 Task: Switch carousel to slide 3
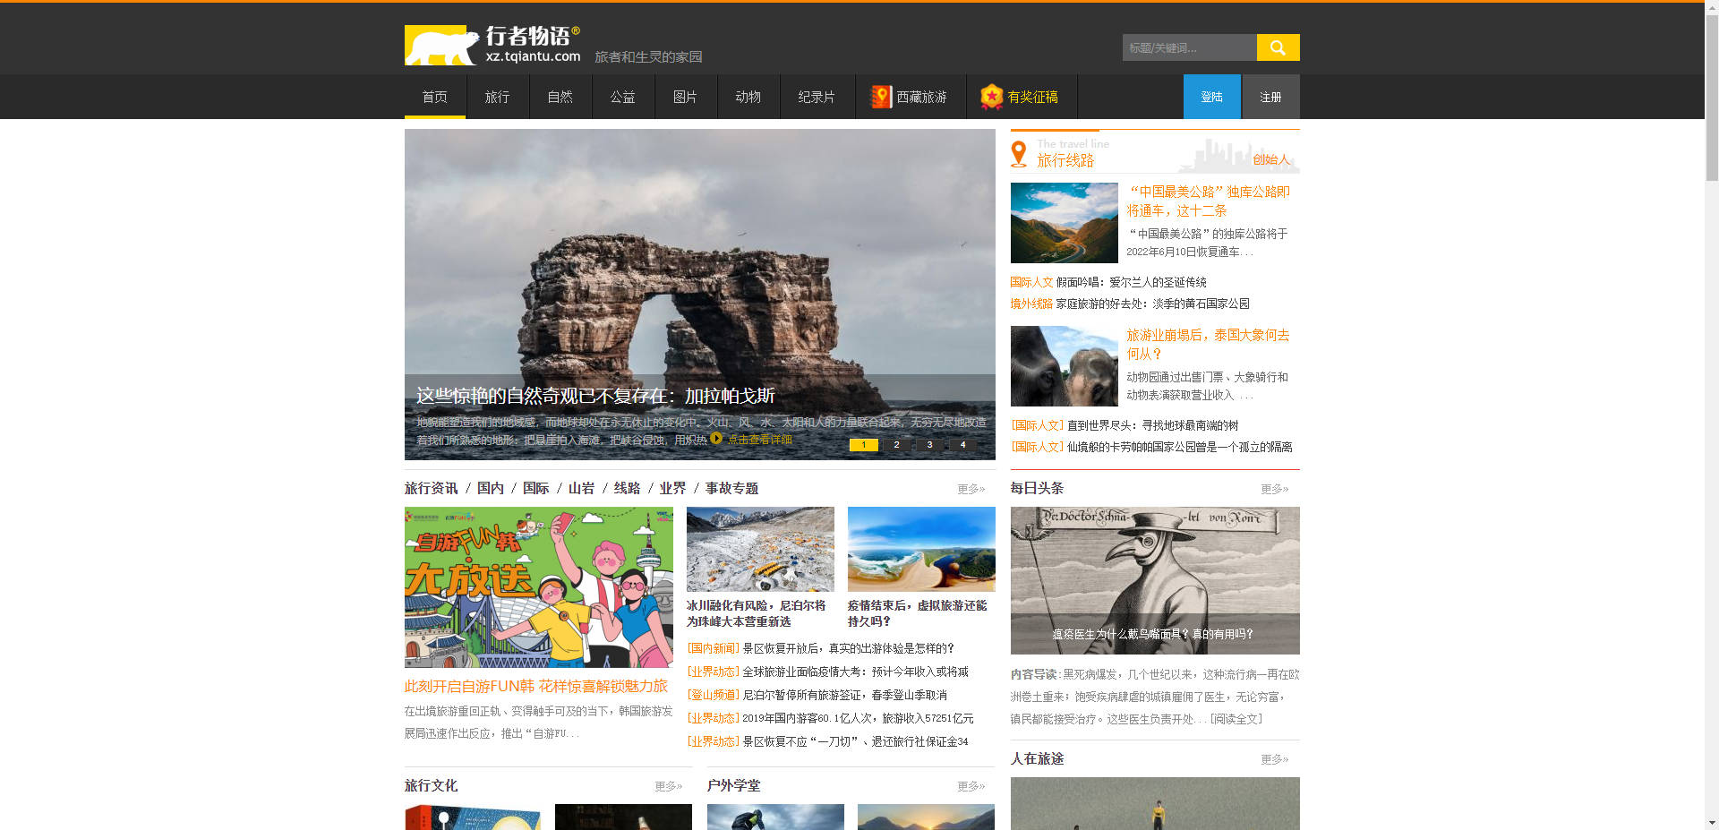point(929,445)
